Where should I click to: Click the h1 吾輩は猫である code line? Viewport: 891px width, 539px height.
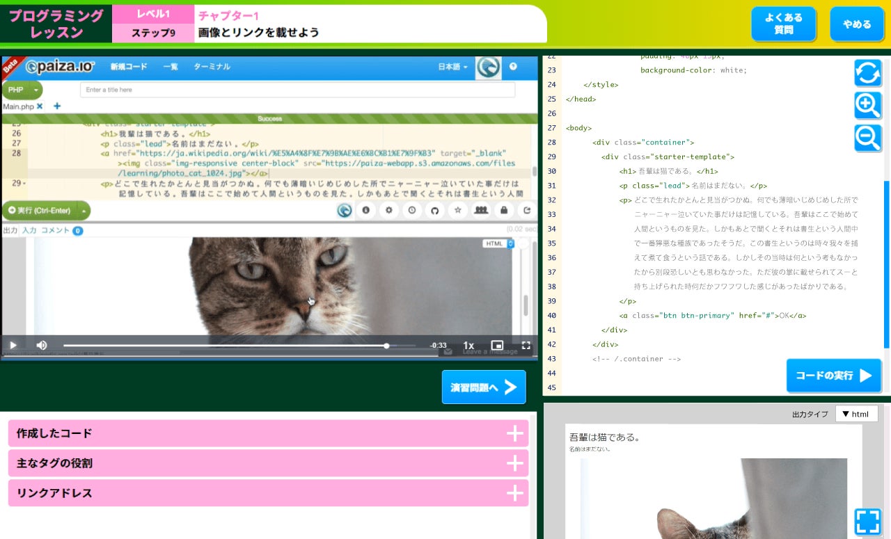[668, 171]
